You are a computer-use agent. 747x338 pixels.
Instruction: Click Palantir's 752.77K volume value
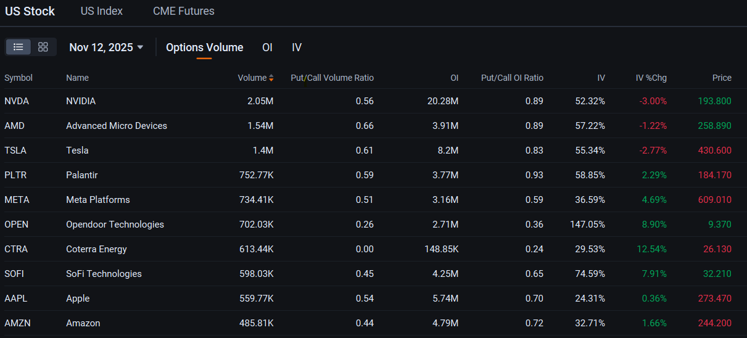coord(257,175)
